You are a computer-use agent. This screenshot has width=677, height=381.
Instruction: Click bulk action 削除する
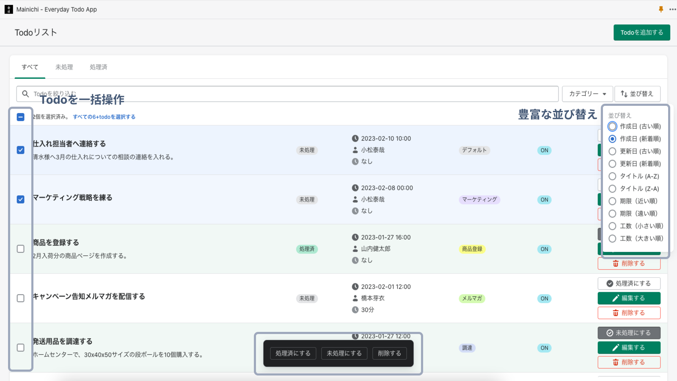tap(389, 353)
